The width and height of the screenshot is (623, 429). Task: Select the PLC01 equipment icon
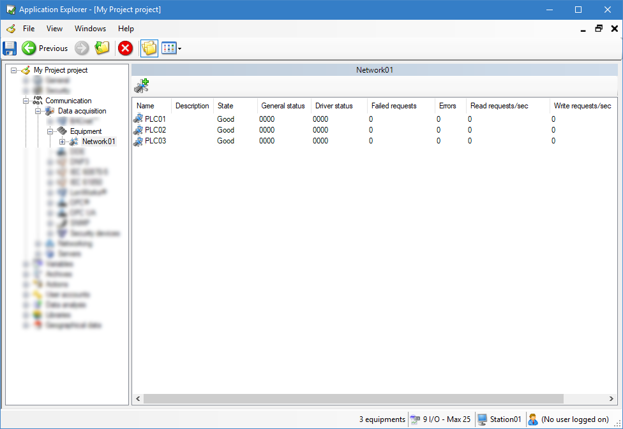[x=138, y=119]
